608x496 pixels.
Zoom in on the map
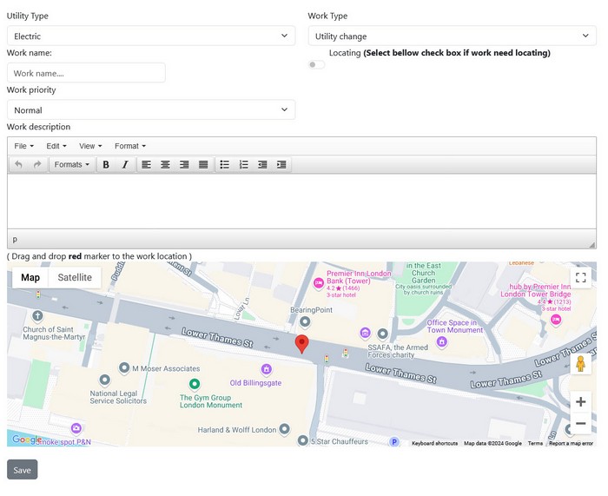click(580, 402)
